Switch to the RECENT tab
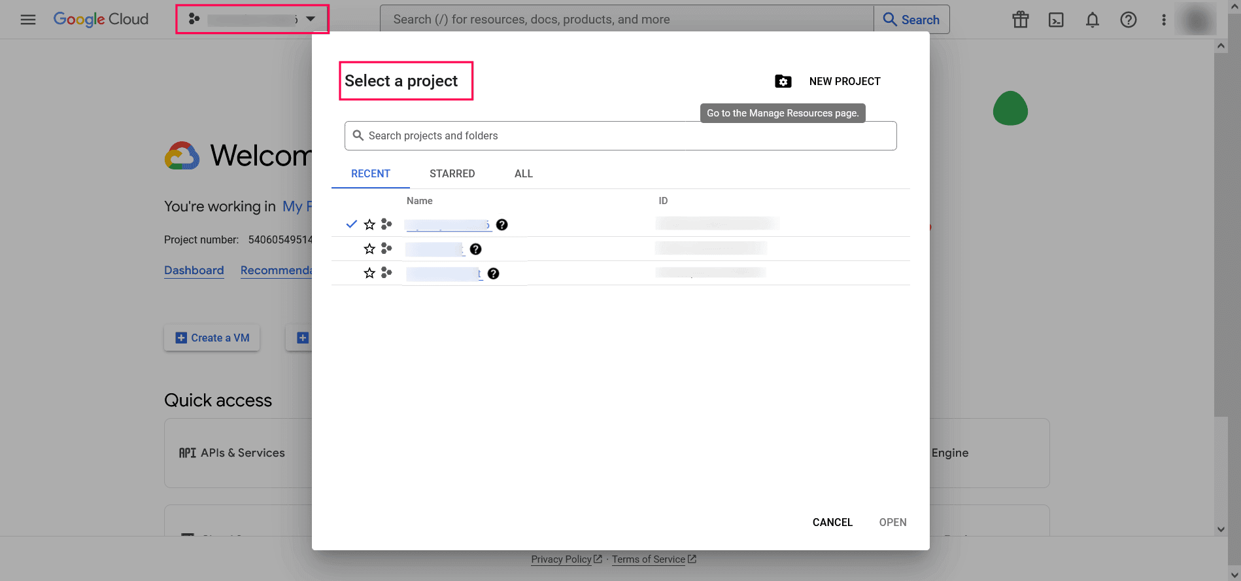The image size is (1241, 581). (371, 173)
